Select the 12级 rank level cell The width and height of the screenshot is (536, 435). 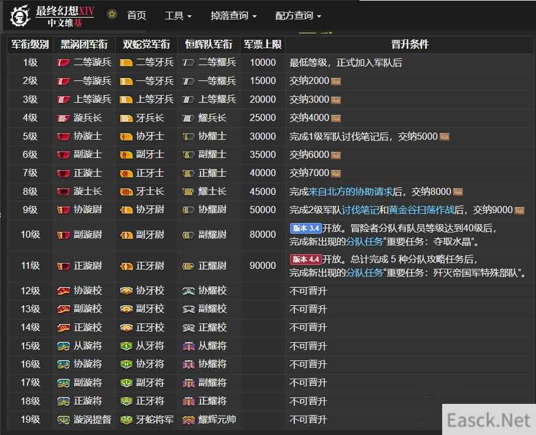[30, 291]
